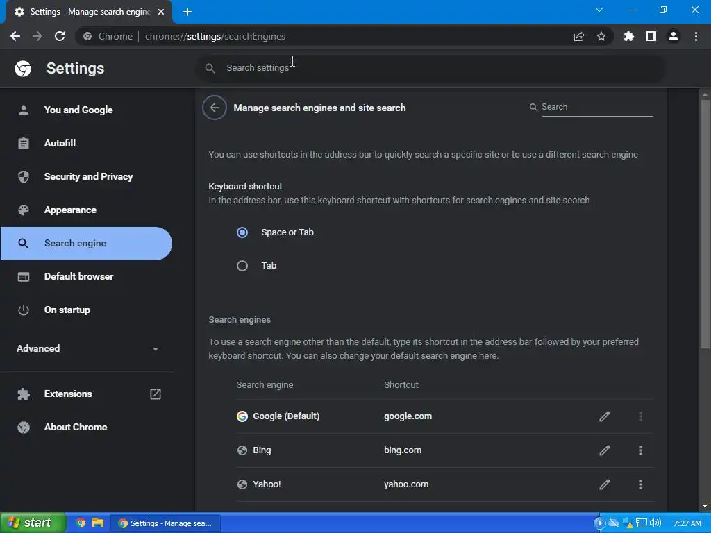
Task: Click the address bar URL
Action: (215, 36)
